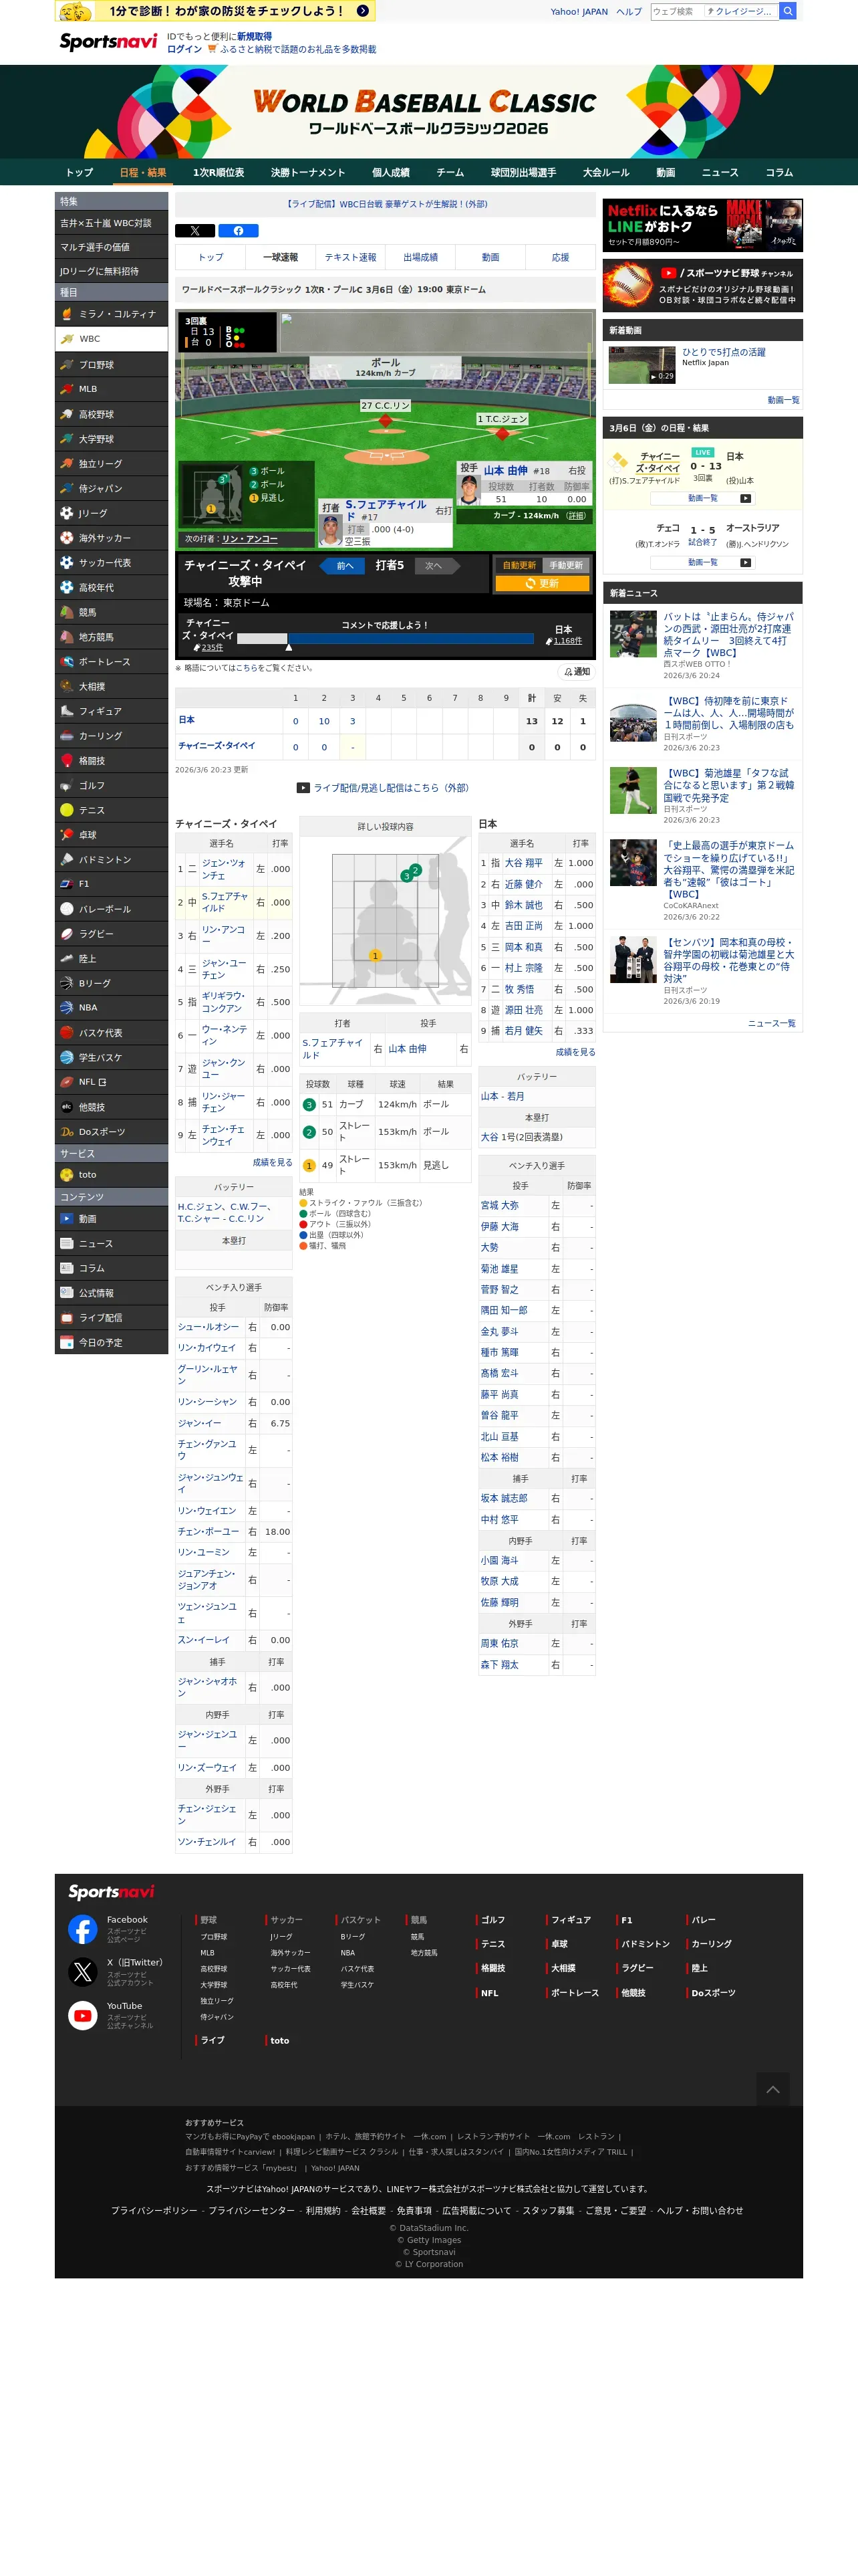Open 海外サッカー sidebar item
The image size is (858, 2576).
click(111, 538)
